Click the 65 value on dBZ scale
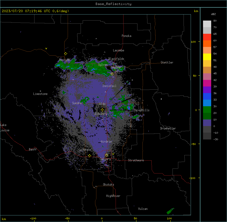 pos(215,34)
